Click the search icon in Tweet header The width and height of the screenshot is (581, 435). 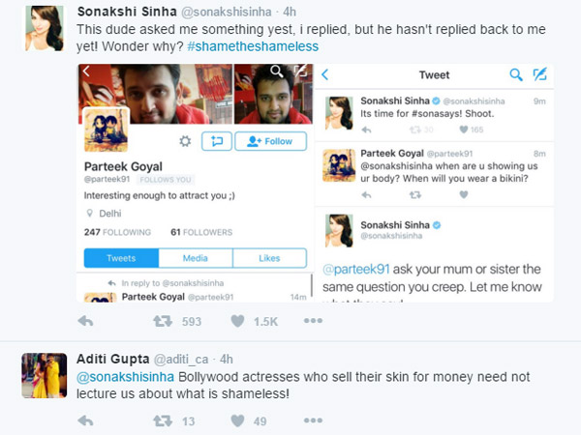pyautogui.click(x=516, y=74)
